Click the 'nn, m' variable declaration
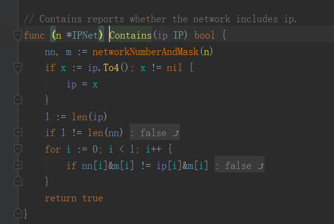This screenshot has width=334, height=224. coord(58,52)
